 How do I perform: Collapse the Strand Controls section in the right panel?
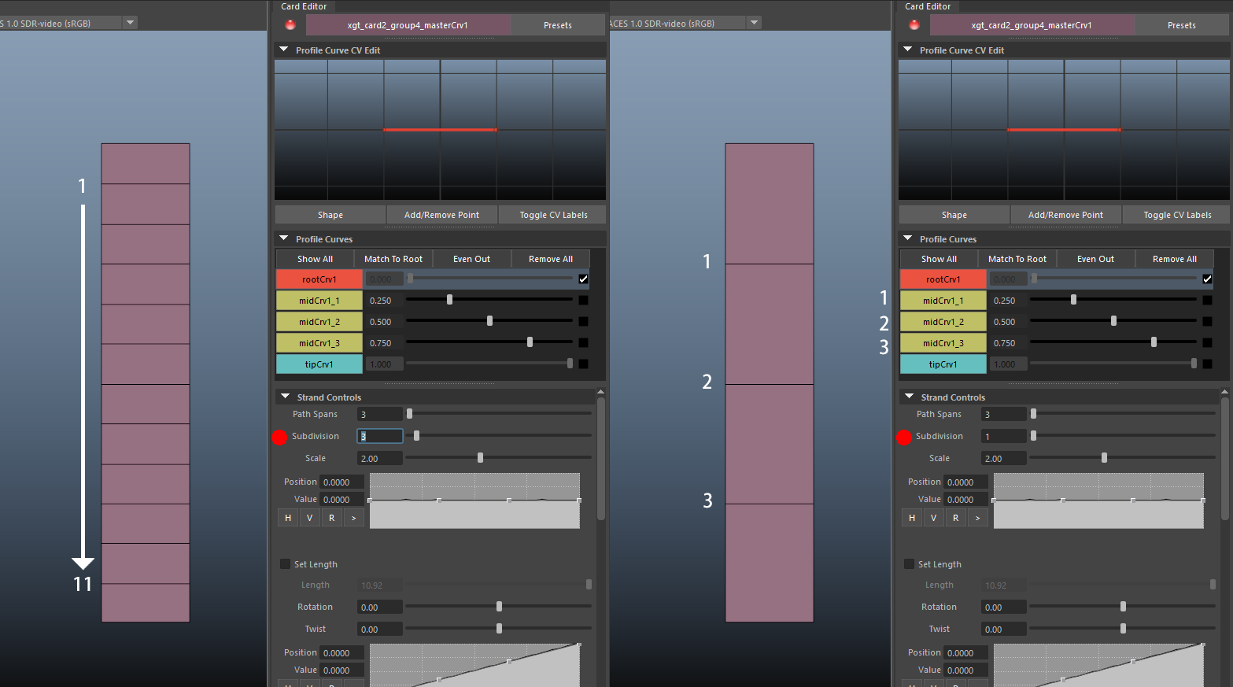910,397
